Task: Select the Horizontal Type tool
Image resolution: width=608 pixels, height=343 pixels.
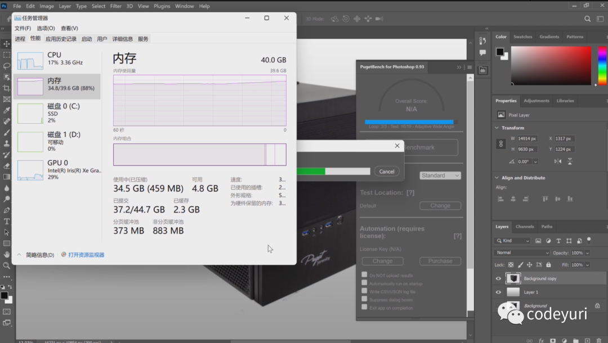Action: point(7,222)
